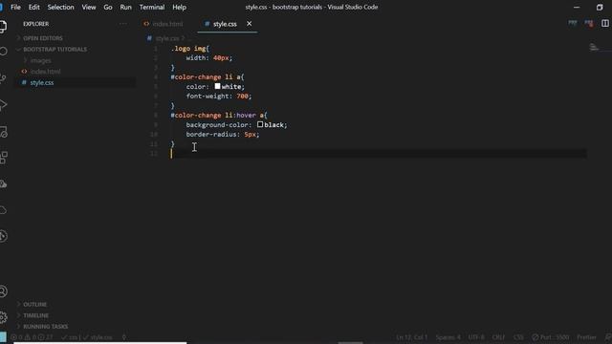Click the 'font-weight: 700;' code line
Viewport: 612px width, 344px height.
point(219,96)
